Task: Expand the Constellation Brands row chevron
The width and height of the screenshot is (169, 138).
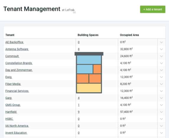Action: click(x=161, y=63)
